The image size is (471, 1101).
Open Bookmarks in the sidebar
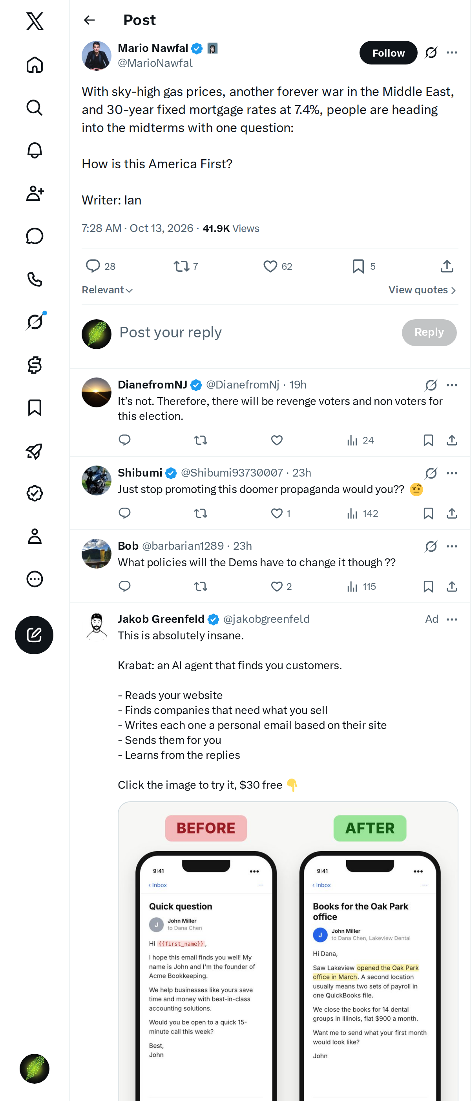[x=35, y=408]
